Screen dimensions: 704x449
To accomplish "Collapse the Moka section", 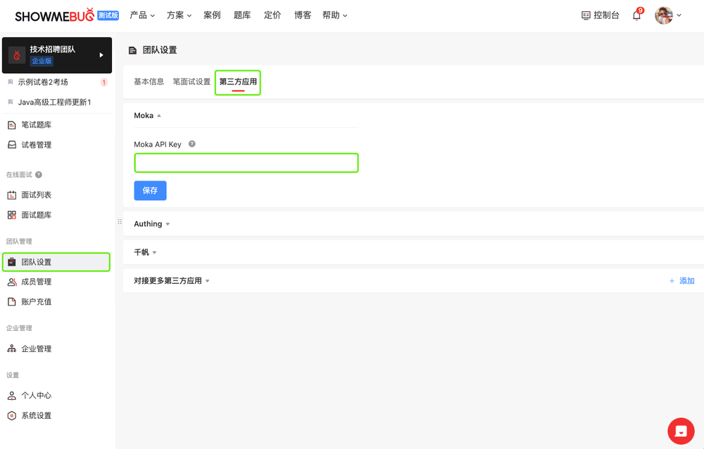I will [x=147, y=116].
